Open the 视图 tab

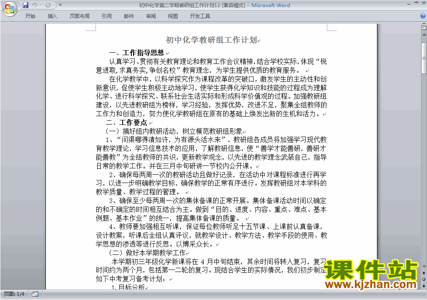coord(173,16)
